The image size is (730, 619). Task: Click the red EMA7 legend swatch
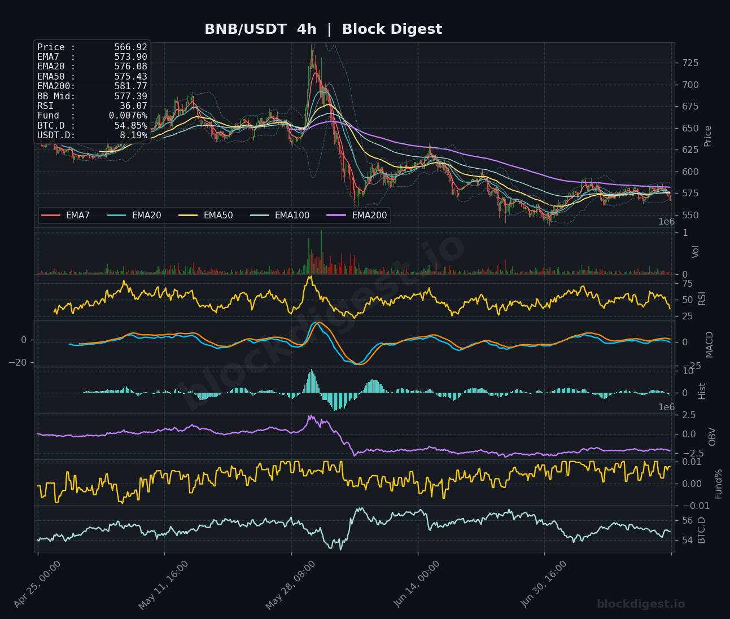pos(51,216)
